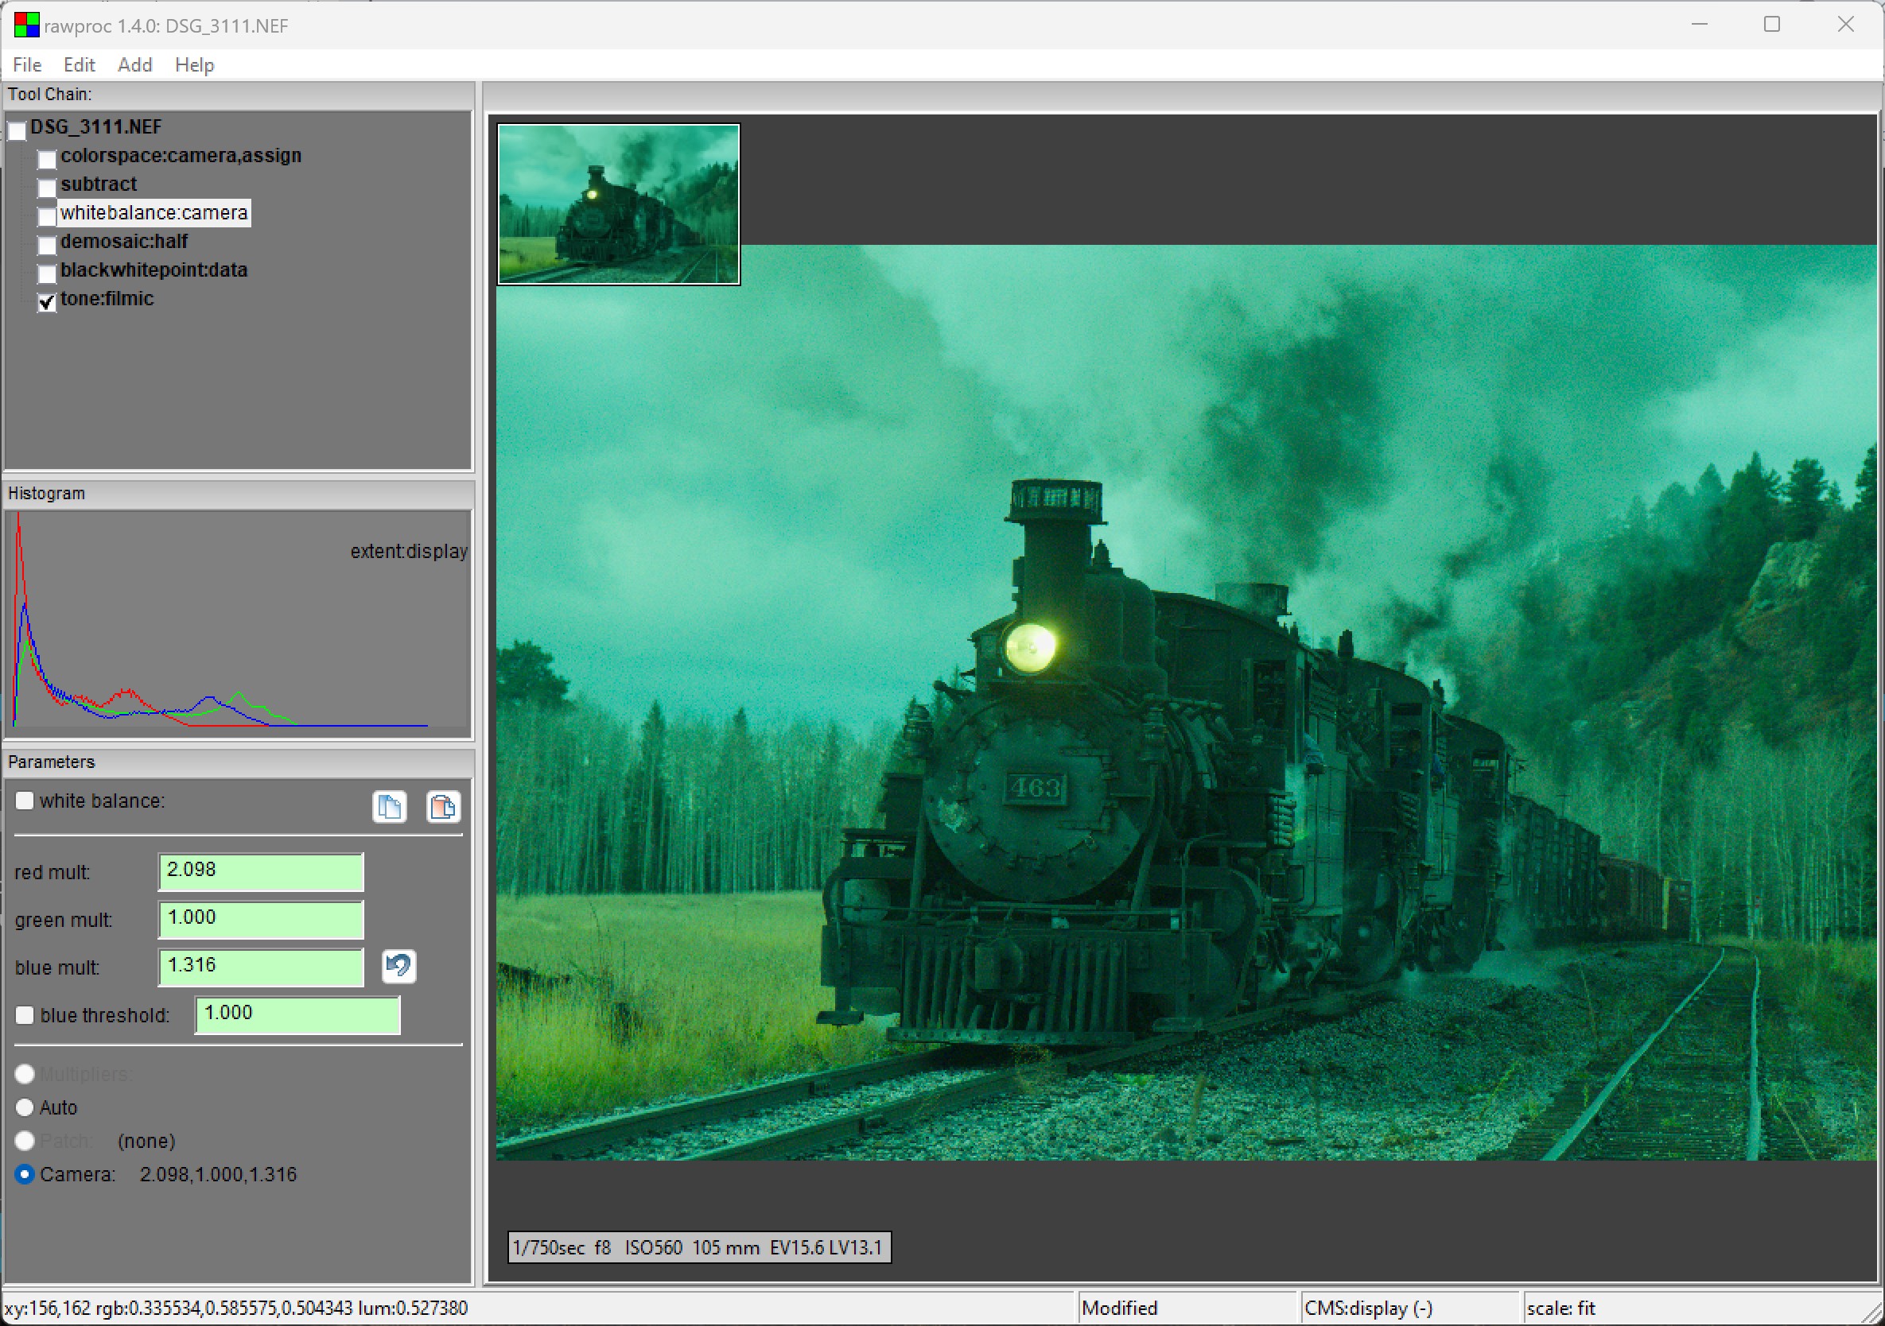Select the colorspace:camera,assign tree item
The image size is (1885, 1326).
181,156
